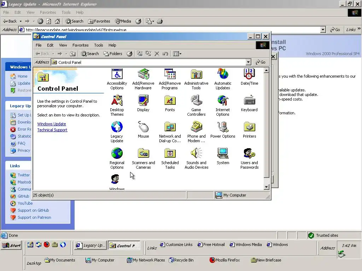Image resolution: width=362 pixels, height=271 pixels.
Task: Open Control Panel File menu
Action: coord(39,45)
